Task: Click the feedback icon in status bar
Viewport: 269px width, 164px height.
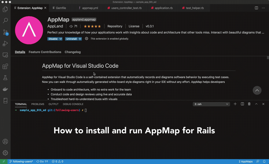Action: tap(257, 162)
